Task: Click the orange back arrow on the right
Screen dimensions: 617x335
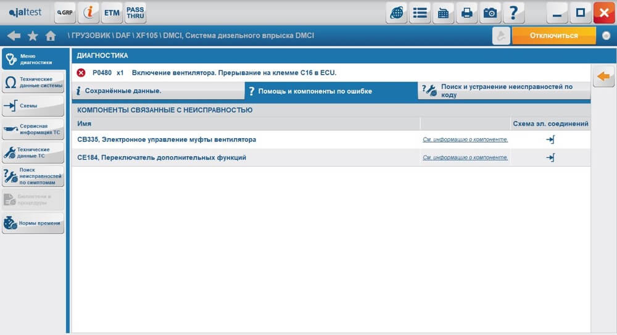Action: point(603,77)
